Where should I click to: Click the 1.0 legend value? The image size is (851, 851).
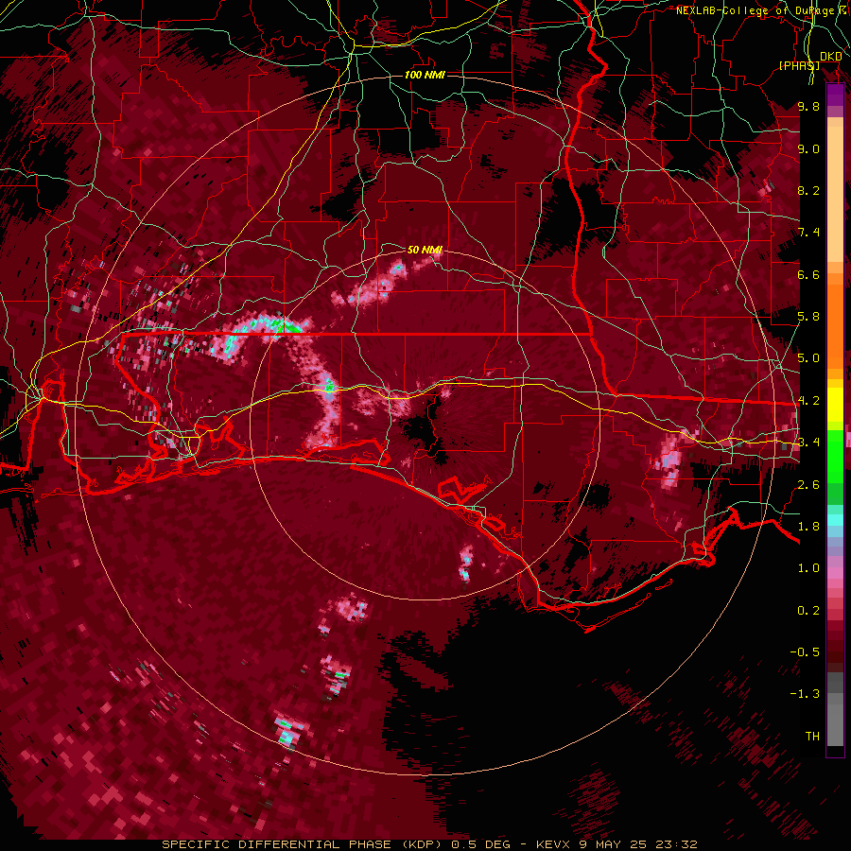pos(808,568)
